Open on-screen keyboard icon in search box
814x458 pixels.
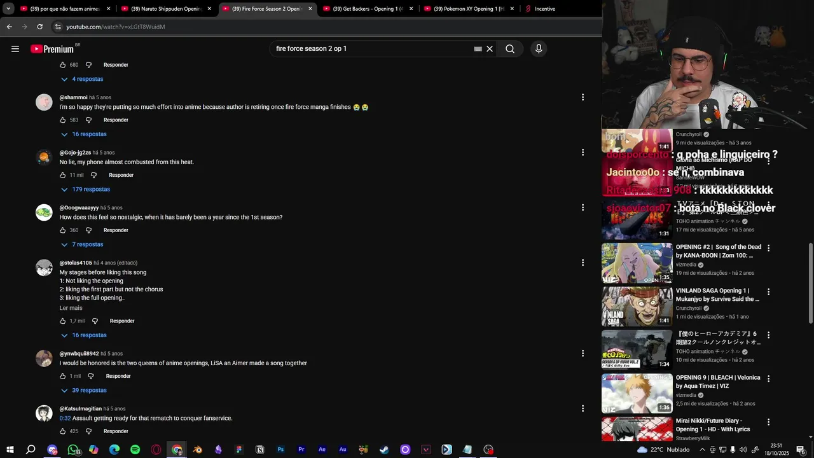(478, 49)
